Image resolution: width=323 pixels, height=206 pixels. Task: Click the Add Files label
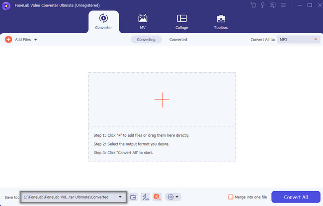tap(23, 40)
